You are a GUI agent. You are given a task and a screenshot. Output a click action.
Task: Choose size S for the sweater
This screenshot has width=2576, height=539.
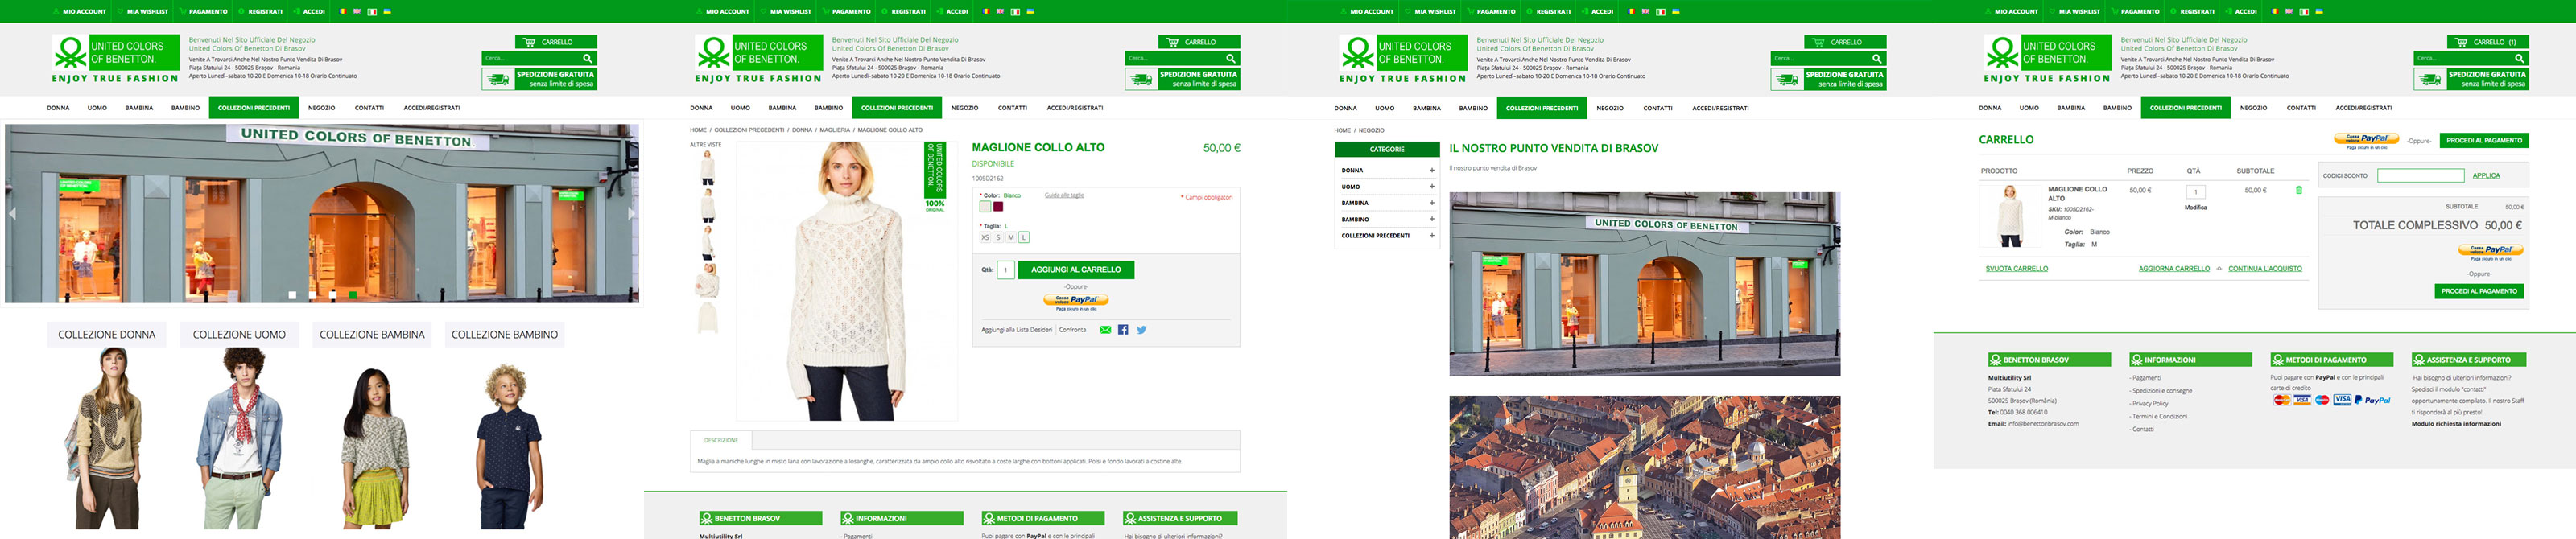pyautogui.click(x=998, y=237)
